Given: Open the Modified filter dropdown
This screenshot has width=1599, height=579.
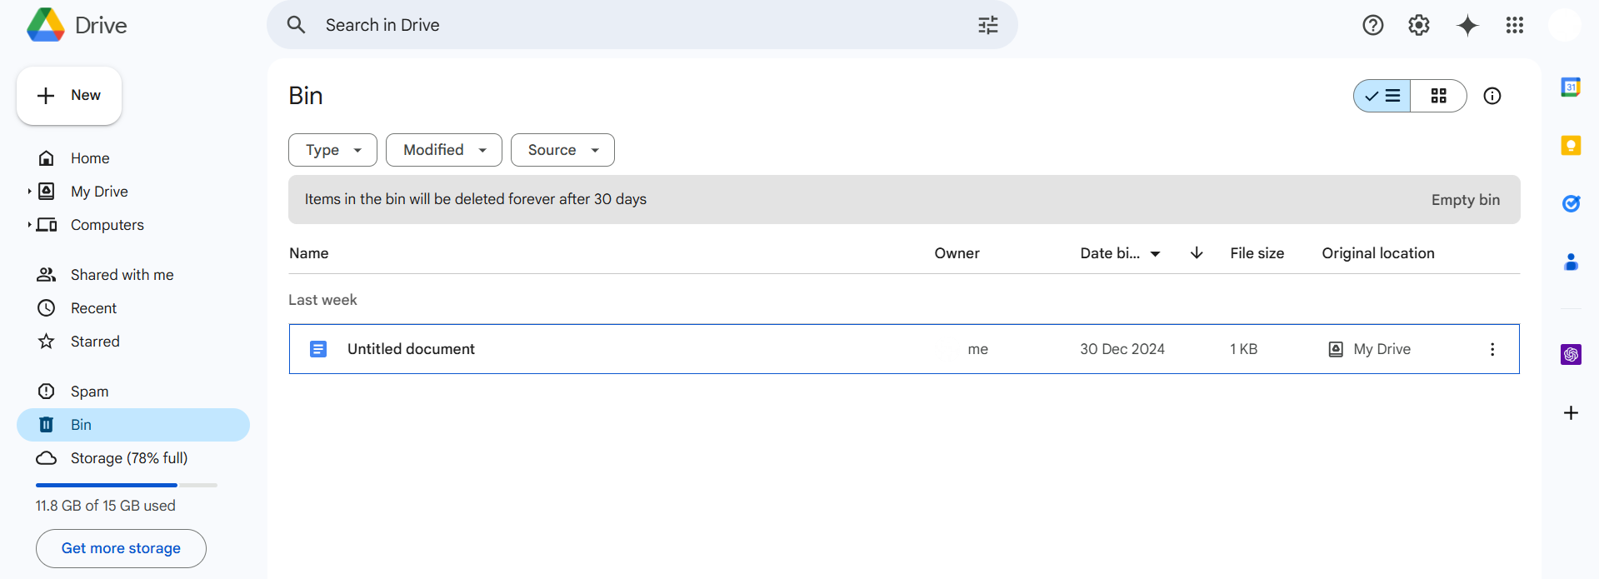Looking at the screenshot, I should 443,150.
